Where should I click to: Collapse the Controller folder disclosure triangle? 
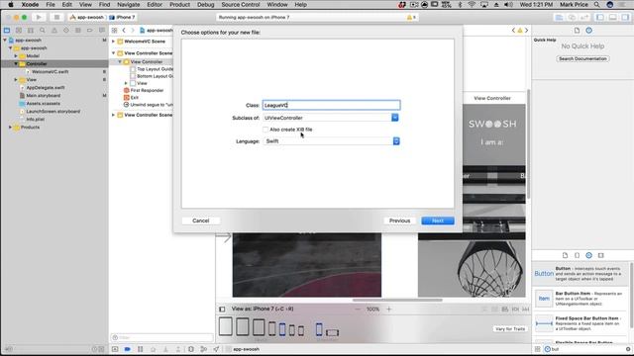(16, 63)
